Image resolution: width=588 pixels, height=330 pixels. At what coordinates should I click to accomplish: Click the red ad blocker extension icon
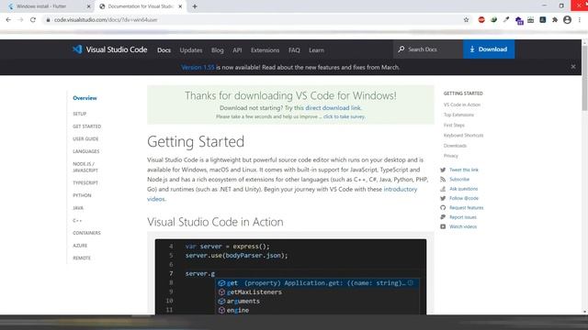(x=481, y=20)
